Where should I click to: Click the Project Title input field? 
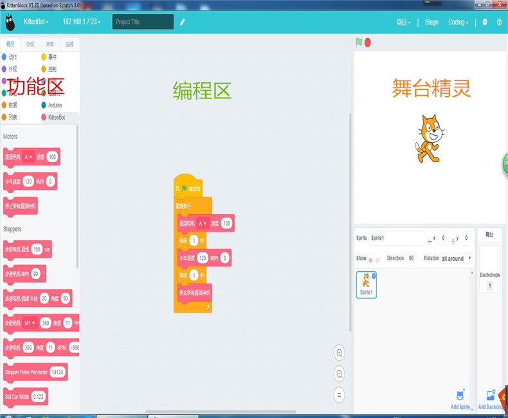coord(143,22)
